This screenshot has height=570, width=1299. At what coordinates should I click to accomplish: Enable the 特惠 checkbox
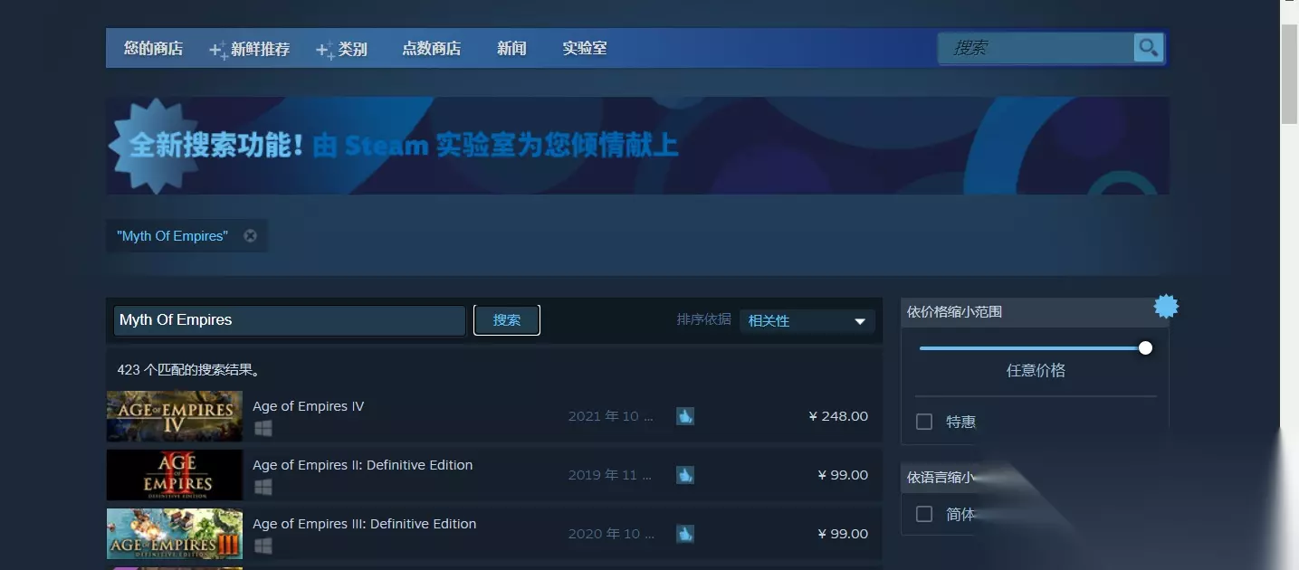(x=924, y=422)
